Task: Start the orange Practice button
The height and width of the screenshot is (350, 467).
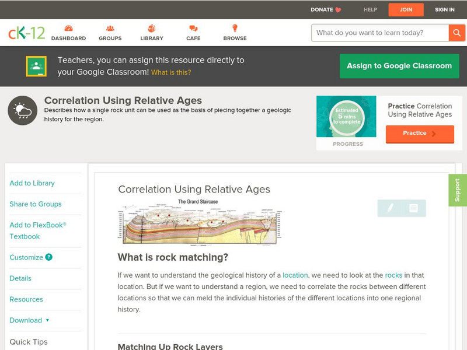Action: [419, 134]
